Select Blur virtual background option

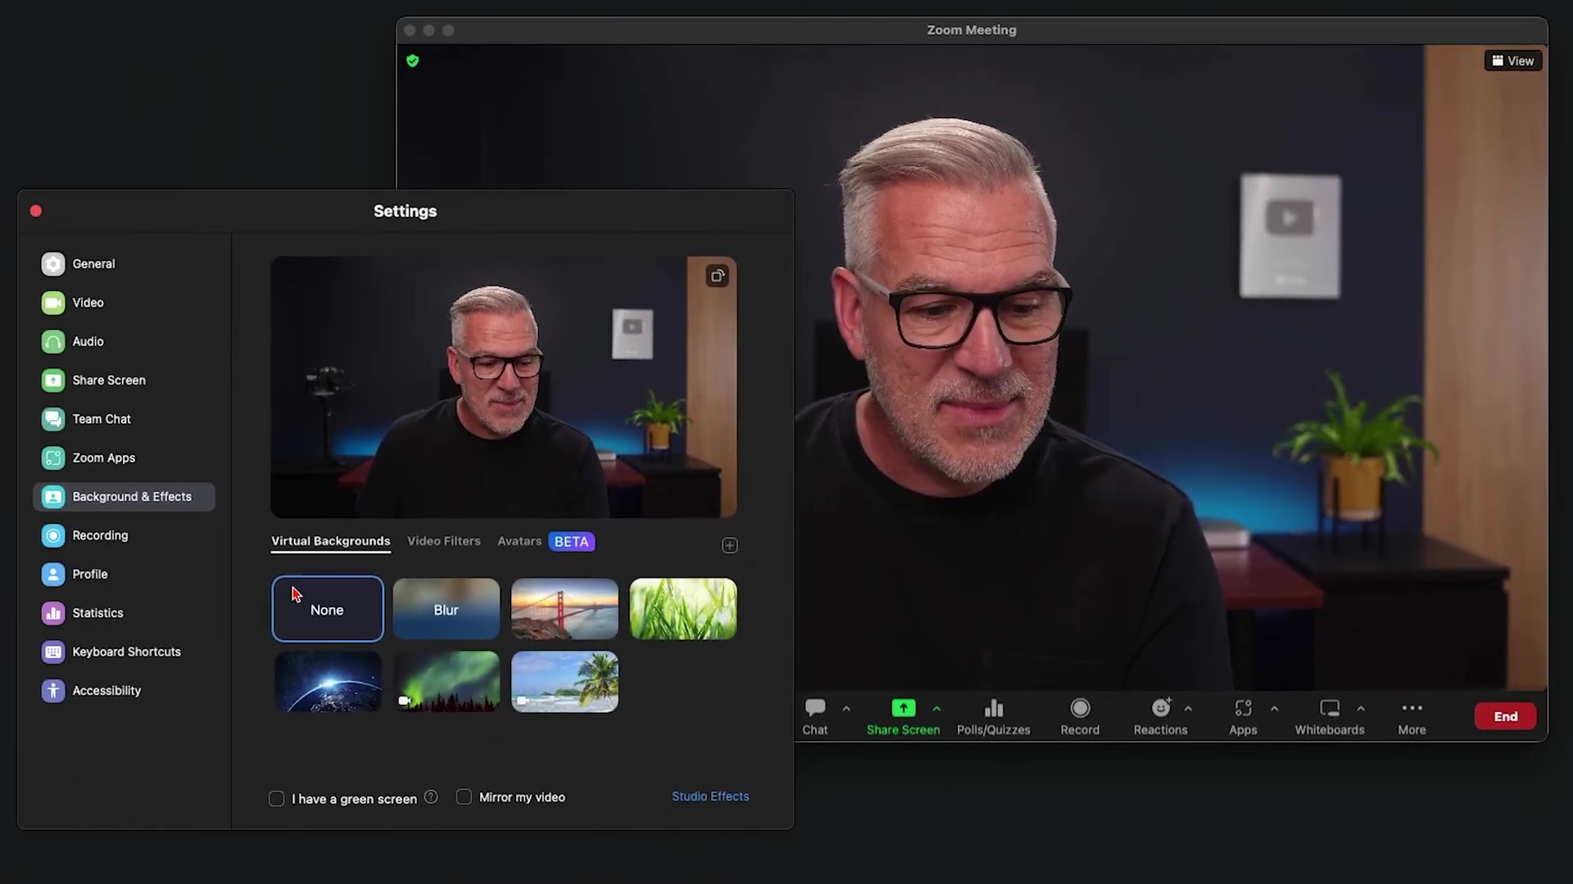pos(447,609)
